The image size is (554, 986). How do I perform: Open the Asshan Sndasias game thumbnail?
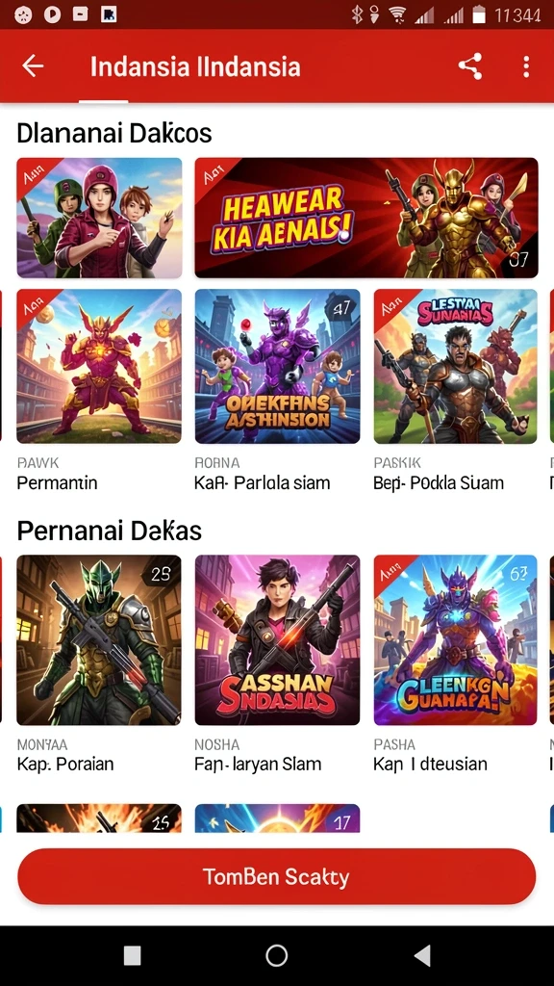[278, 640]
